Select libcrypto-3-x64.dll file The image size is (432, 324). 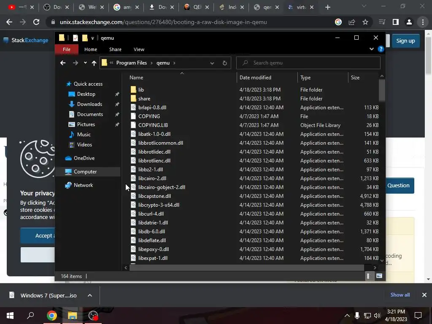click(x=159, y=205)
